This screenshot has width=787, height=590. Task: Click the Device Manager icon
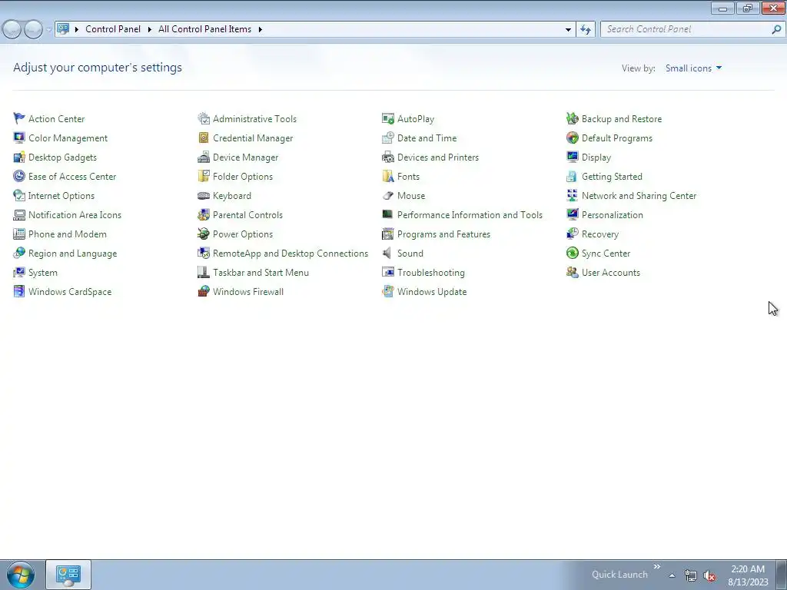pyautogui.click(x=203, y=157)
